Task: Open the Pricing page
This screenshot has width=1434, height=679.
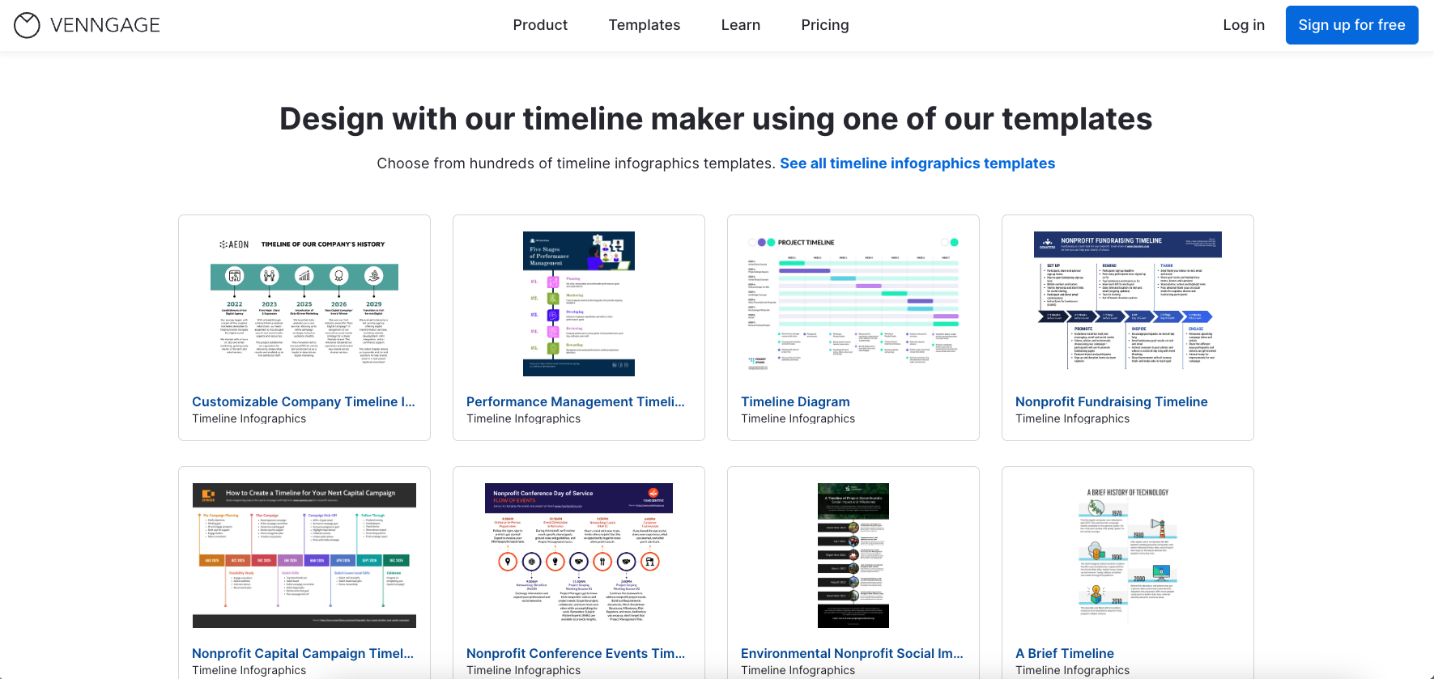Action: click(824, 25)
